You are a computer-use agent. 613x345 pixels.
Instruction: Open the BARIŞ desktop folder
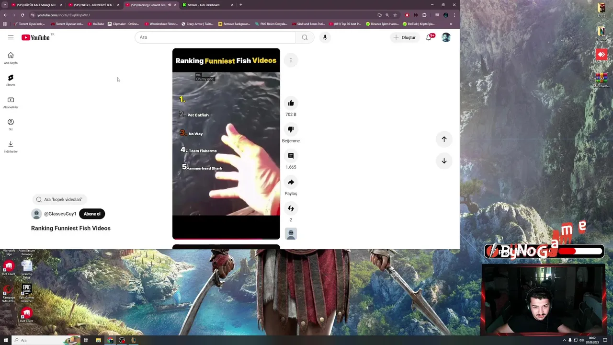[x=601, y=10]
